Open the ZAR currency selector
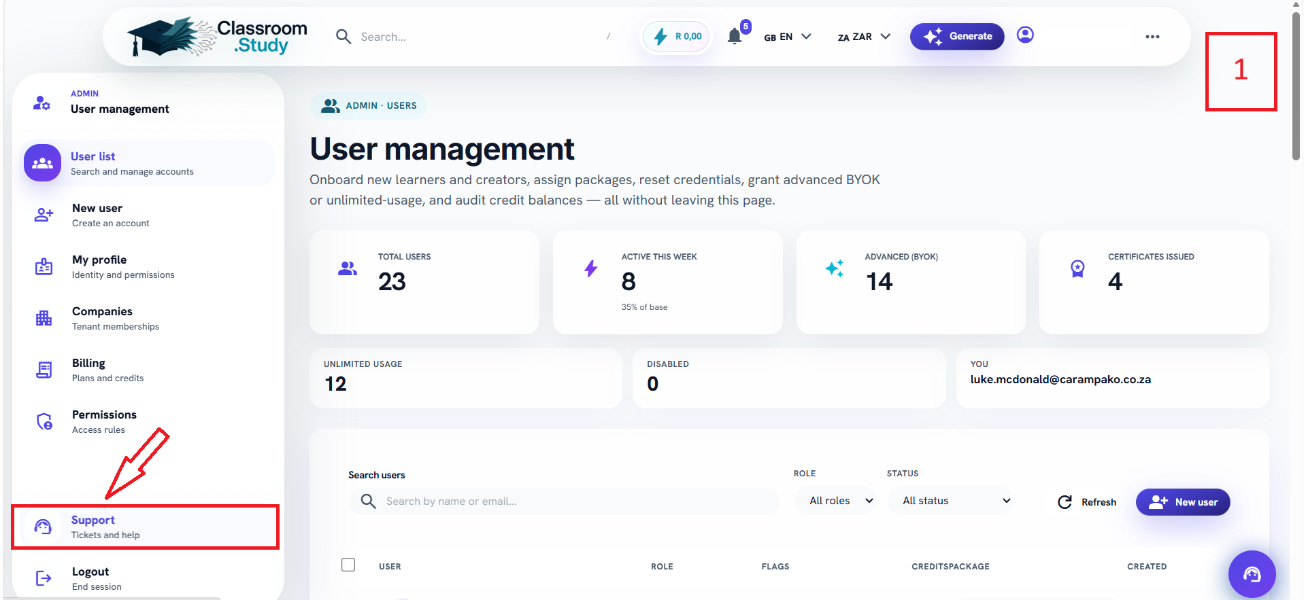This screenshot has height=600, width=1306. (864, 37)
